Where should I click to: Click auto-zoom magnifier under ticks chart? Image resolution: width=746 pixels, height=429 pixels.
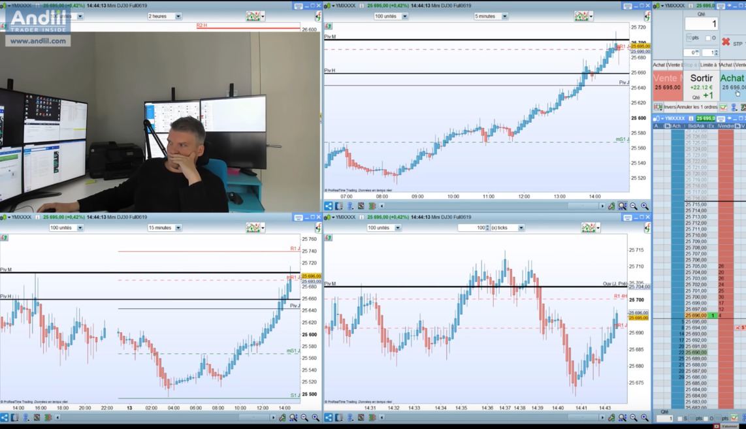[x=623, y=418]
